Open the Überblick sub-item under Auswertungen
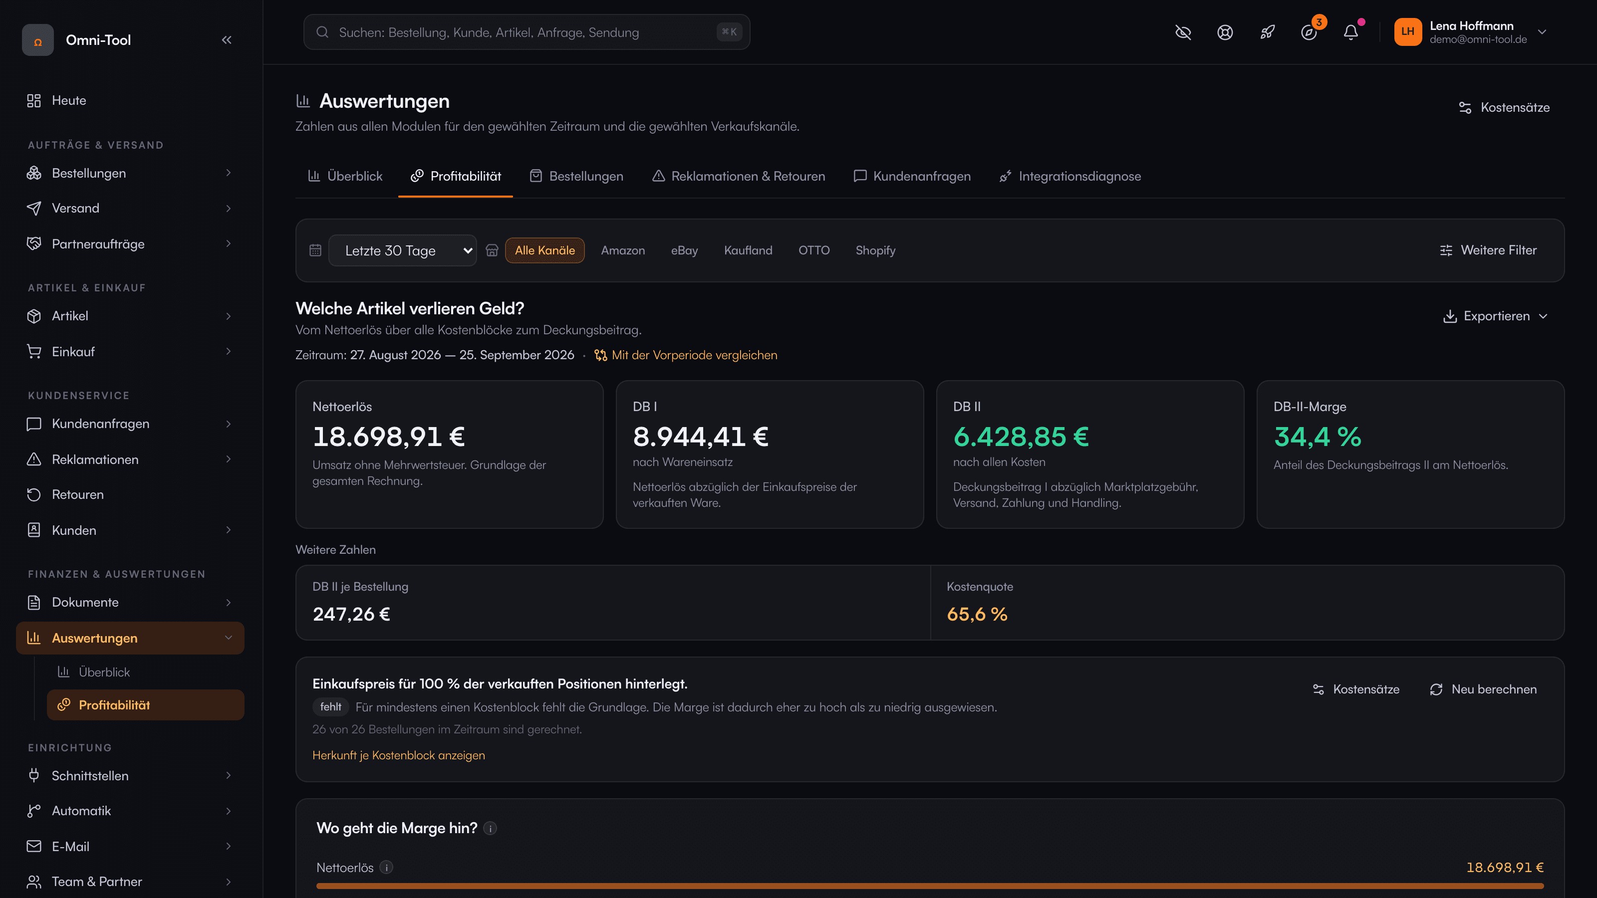Image resolution: width=1597 pixels, height=898 pixels. point(145,672)
